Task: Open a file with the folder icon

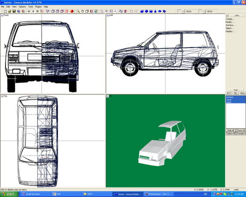Action: (9, 11)
